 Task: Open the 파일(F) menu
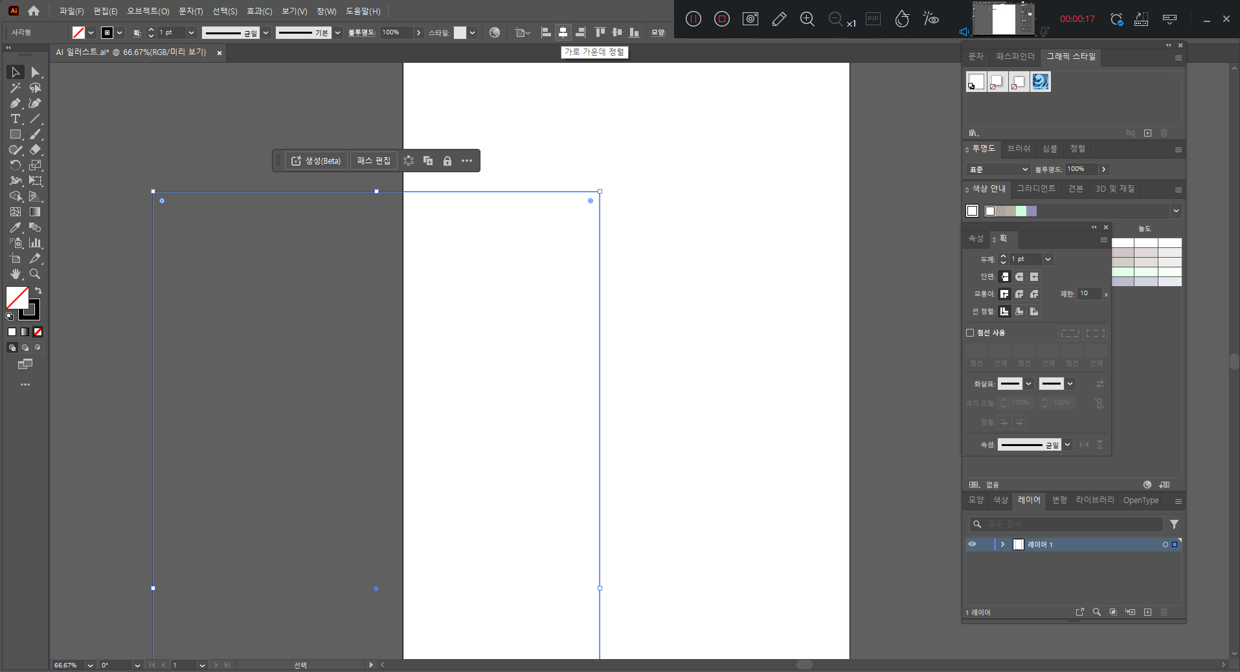[x=71, y=11]
